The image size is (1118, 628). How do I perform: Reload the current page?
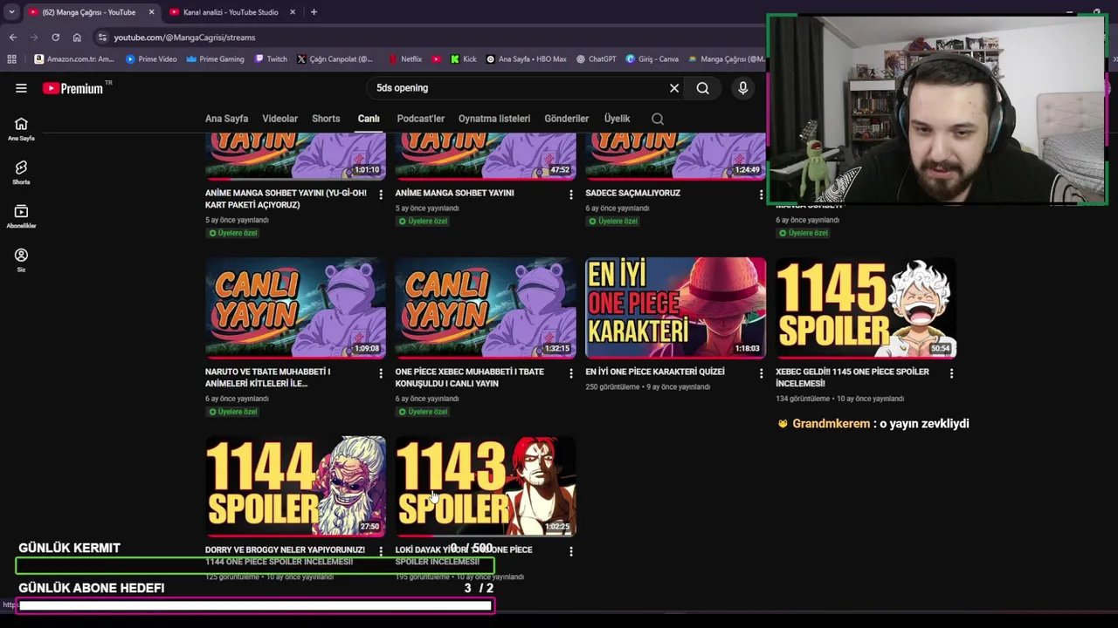click(x=55, y=38)
